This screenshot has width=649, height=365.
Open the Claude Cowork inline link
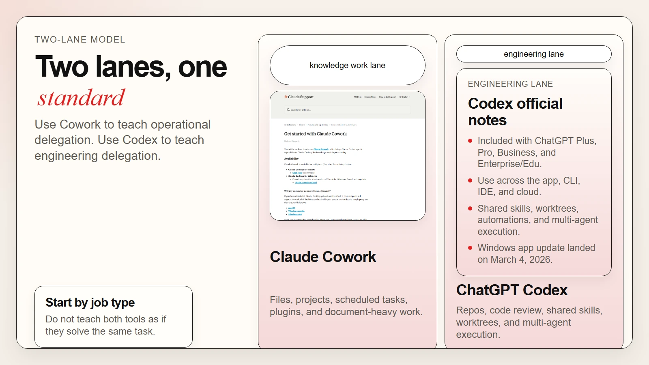coord(321,149)
